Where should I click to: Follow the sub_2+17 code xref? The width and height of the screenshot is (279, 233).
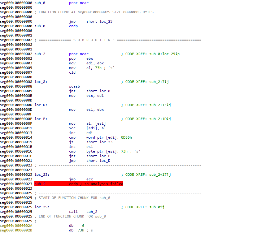coord(160,175)
